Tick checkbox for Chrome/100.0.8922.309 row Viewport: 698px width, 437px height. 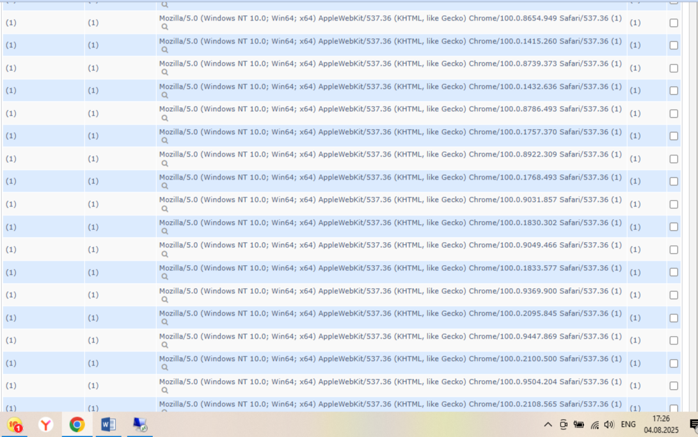coord(674,158)
